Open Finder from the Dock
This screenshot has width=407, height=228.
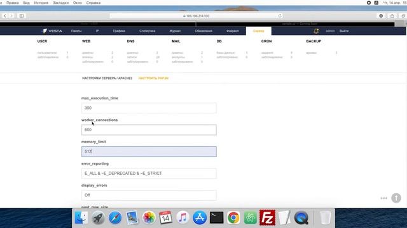[81, 218]
